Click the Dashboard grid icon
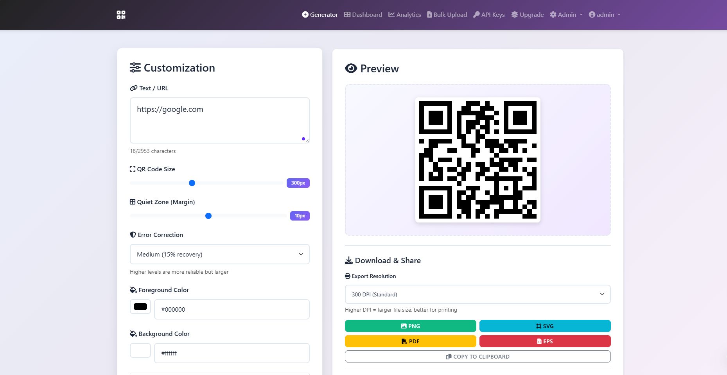This screenshot has height=375, width=727. (x=347, y=14)
